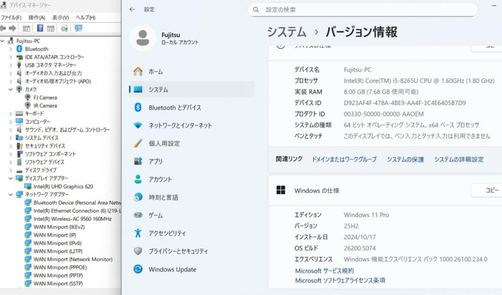Select the セキュリティ デバイス tree row

[x=45, y=146]
